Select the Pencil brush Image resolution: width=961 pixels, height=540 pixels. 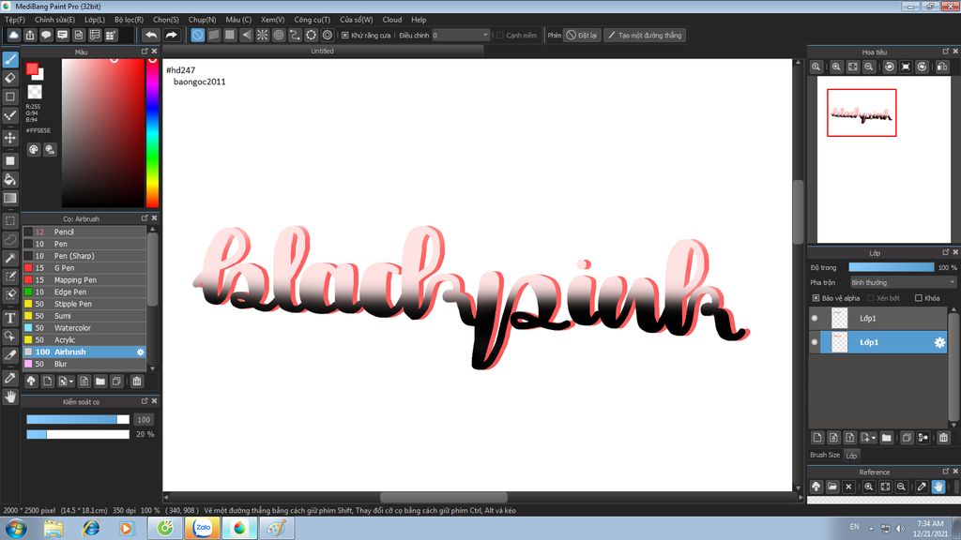pos(84,232)
